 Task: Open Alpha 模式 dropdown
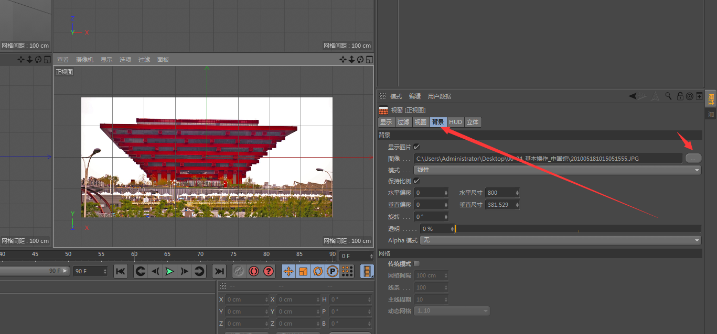(561, 240)
